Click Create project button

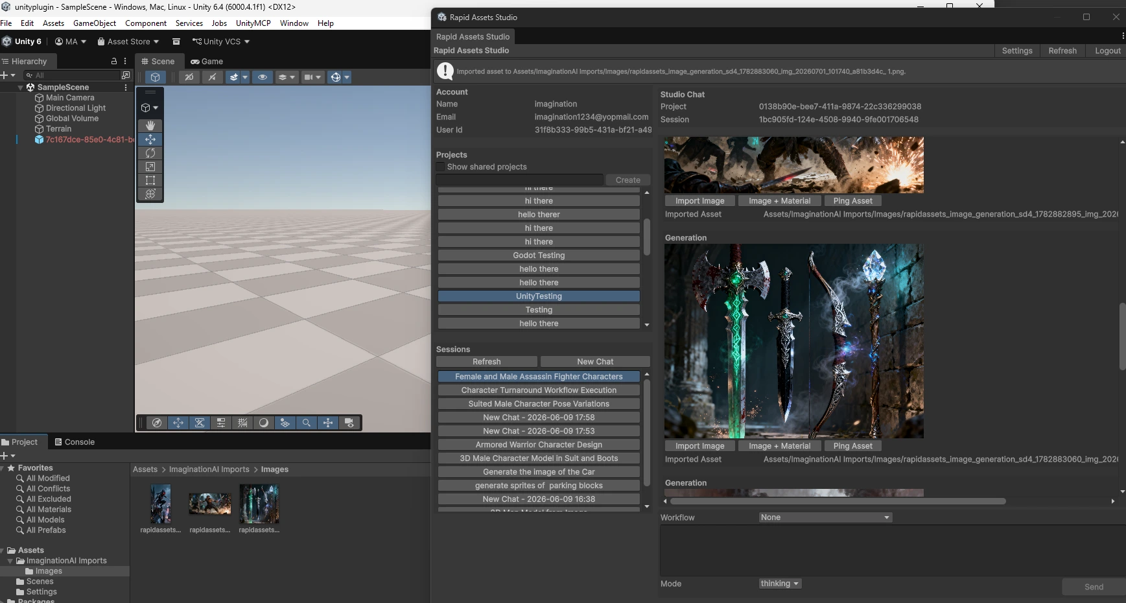click(x=628, y=180)
